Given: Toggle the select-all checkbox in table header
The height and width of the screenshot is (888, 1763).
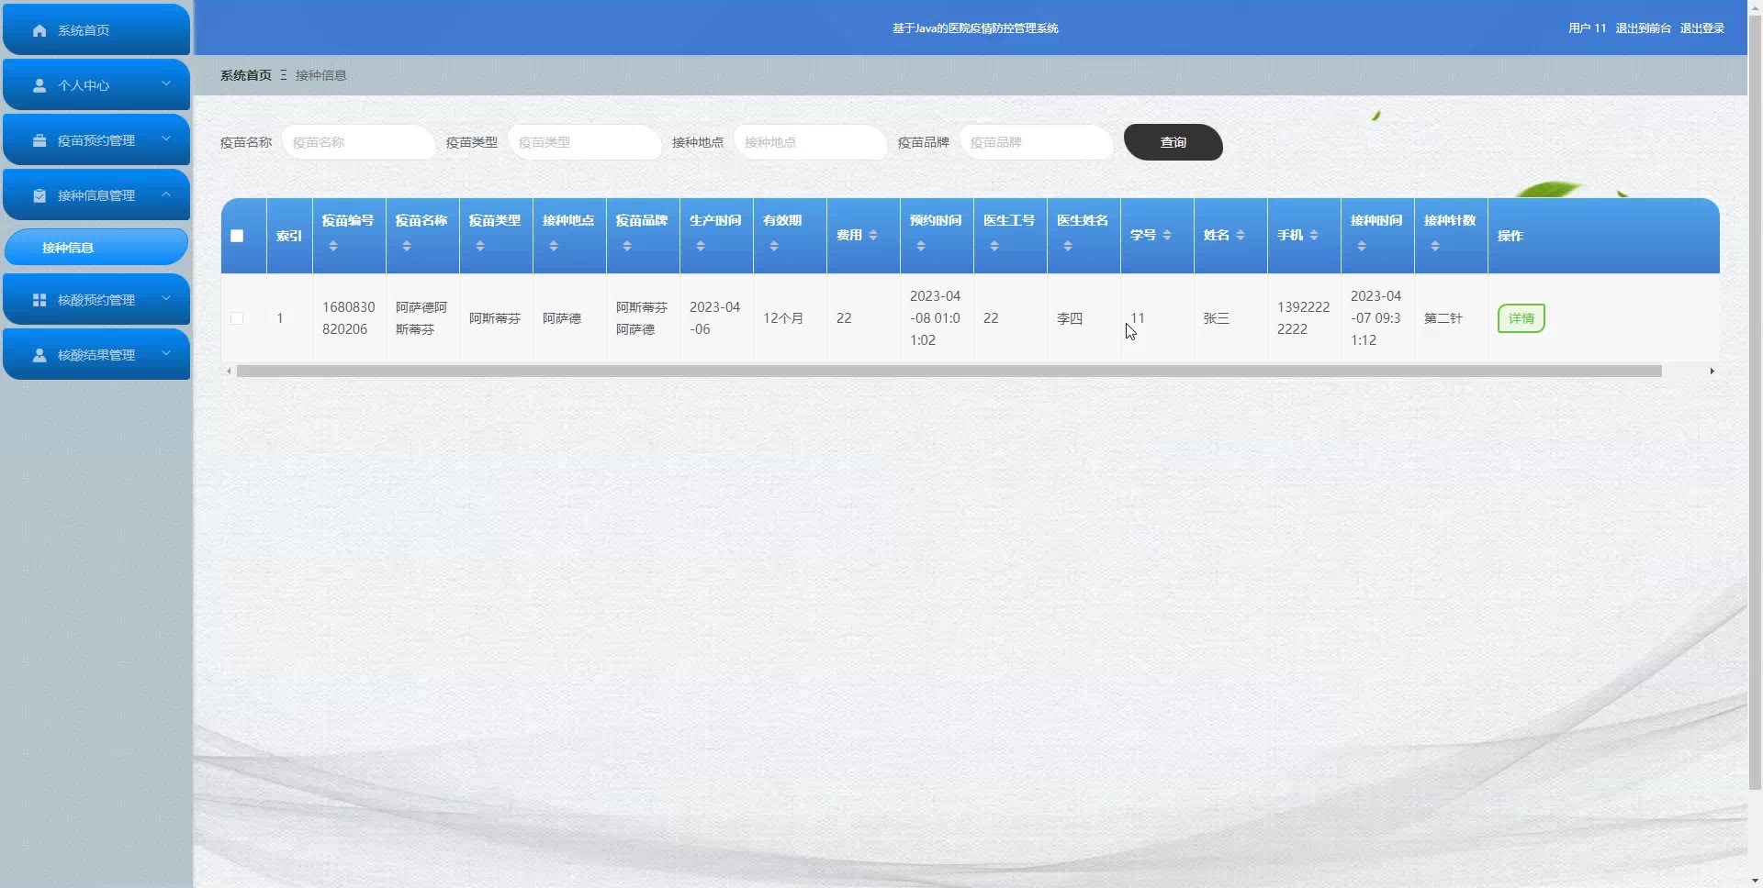Looking at the screenshot, I should click(x=237, y=236).
